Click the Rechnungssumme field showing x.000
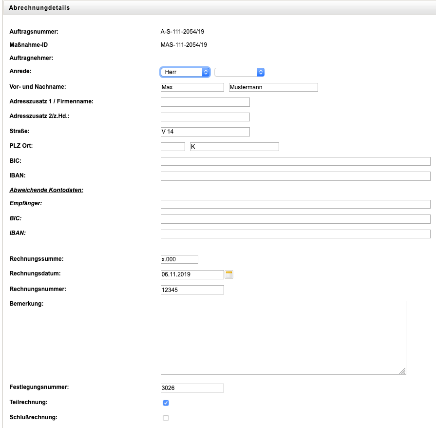The width and height of the screenshot is (436, 428). pos(179,259)
